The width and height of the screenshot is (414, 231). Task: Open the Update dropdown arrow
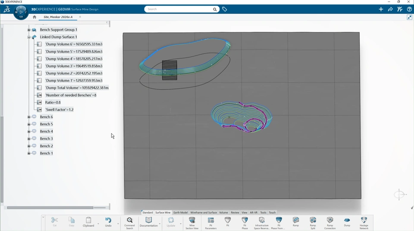(x=181, y=224)
